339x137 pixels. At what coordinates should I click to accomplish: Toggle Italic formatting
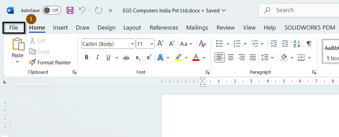point(98,57)
